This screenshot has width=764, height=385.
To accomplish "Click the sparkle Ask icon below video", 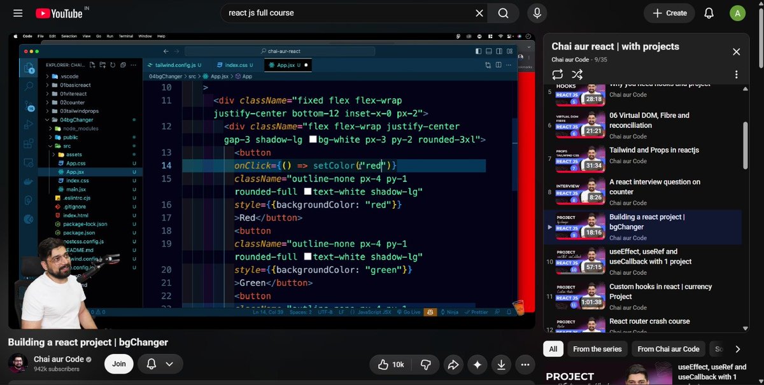I will tap(478, 365).
